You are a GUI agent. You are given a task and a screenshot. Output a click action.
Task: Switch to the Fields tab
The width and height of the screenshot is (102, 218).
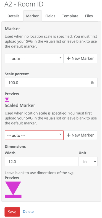50,16
